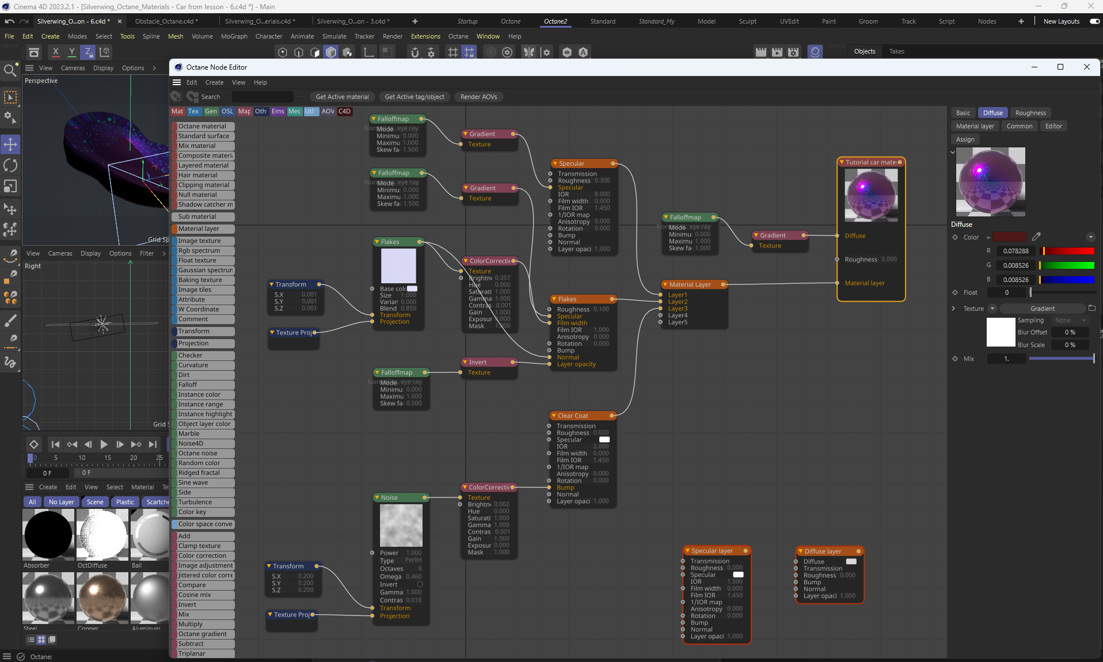Collapse the Material Layer node triangle

(665, 285)
